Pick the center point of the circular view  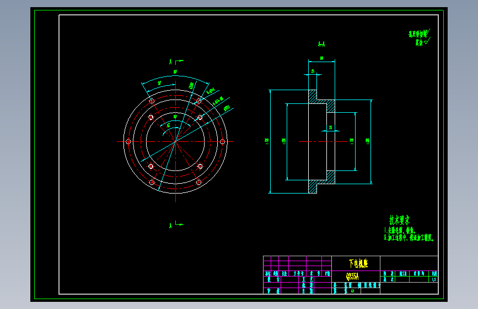point(175,142)
